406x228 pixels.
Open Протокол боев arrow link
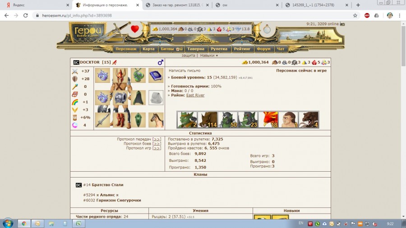[x=157, y=143]
